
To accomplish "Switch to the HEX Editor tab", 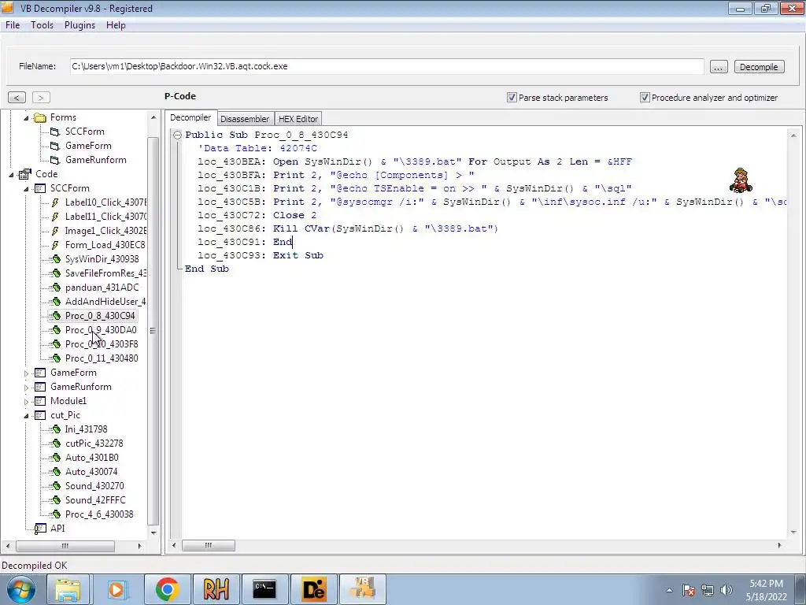I will [298, 119].
